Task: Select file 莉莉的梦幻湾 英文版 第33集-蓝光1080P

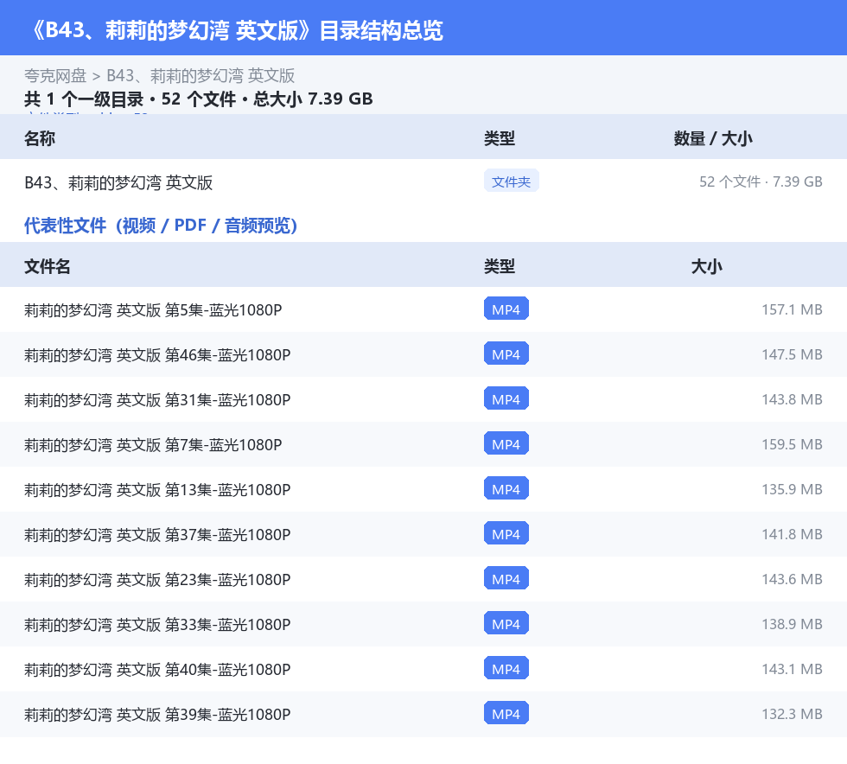Action: 423,624
